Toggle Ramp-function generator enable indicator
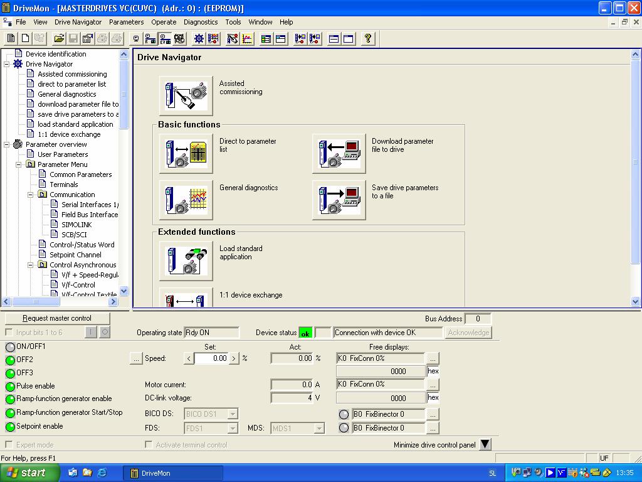The width and height of the screenshot is (642, 482). (x=10, y=399)
